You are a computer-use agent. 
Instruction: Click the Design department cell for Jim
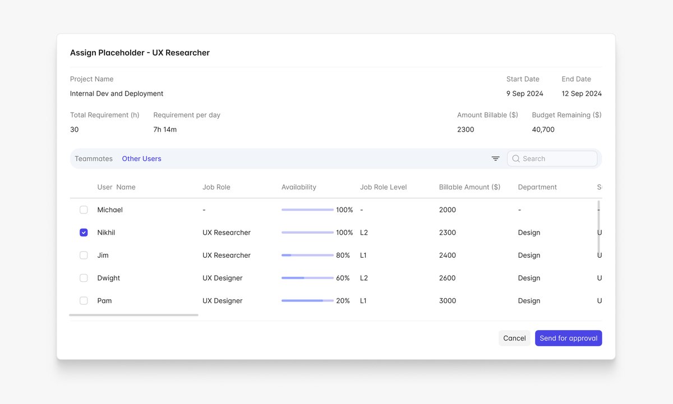click(529, 255)
